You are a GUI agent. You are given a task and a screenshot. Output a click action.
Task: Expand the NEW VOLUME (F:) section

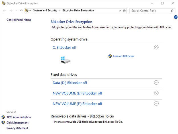(156, 103)
